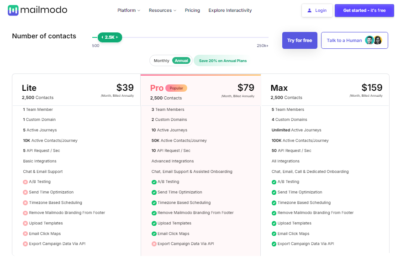Open Explore Interactivity in the nav
Viewport: 406px width, 266px height.
coord(230,10)
